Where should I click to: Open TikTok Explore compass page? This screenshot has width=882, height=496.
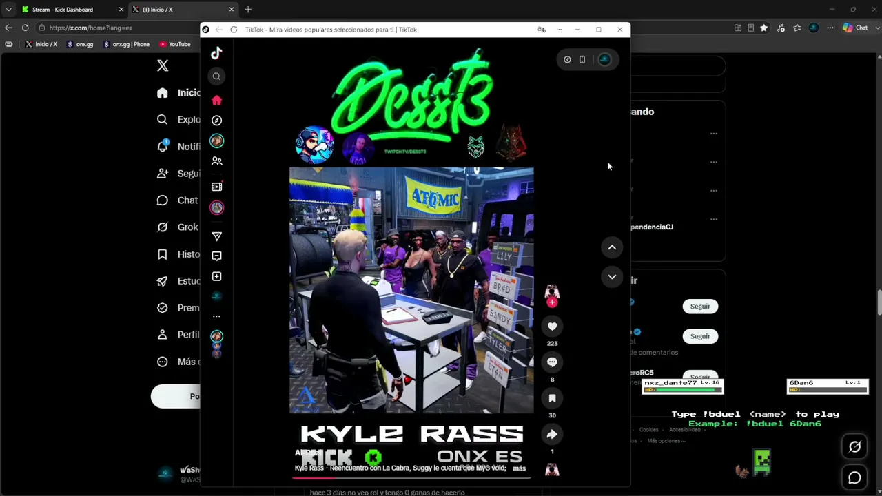pyautogui.click(x=216, y=120)
